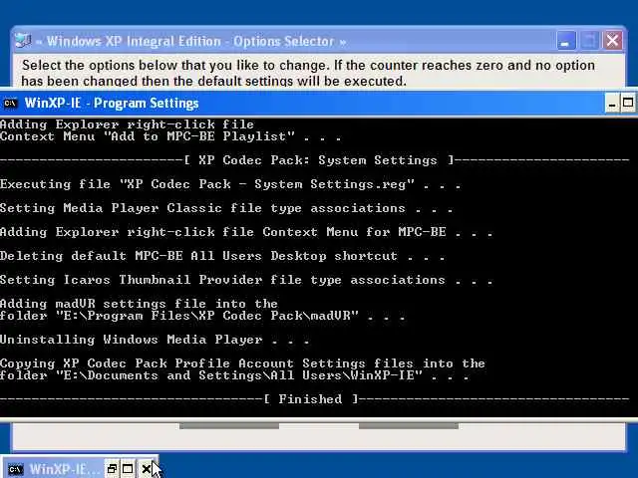The image size is (638, 478).
Task: Click the WinXP-IE - Program Settings title text
Action: (112, 104)
